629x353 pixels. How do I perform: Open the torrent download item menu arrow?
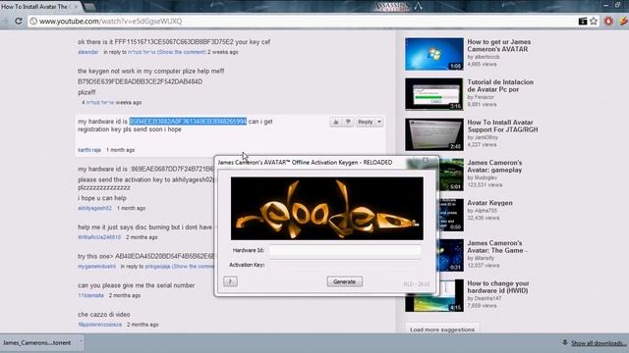coord(81,342)
